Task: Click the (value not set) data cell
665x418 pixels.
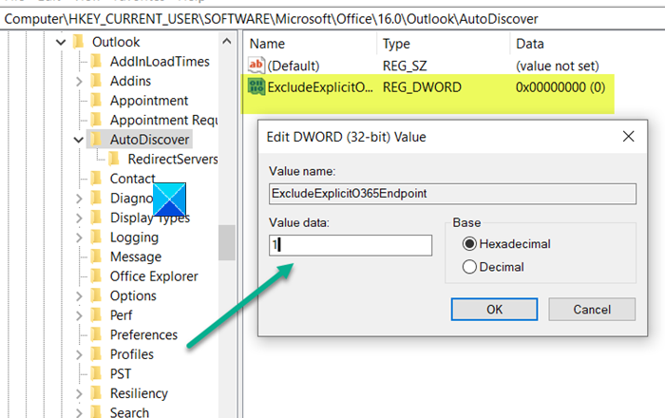Action: 558,66
